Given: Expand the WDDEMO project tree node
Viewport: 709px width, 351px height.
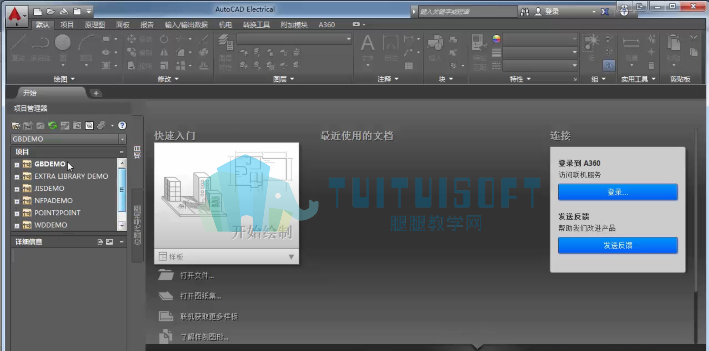Looking at the screenshot, I should click(x=17, y=226).
